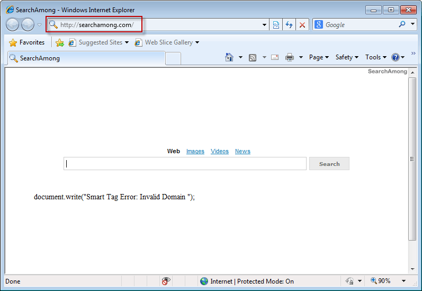Click the Google search provider icon

click(x=319, y=24)
